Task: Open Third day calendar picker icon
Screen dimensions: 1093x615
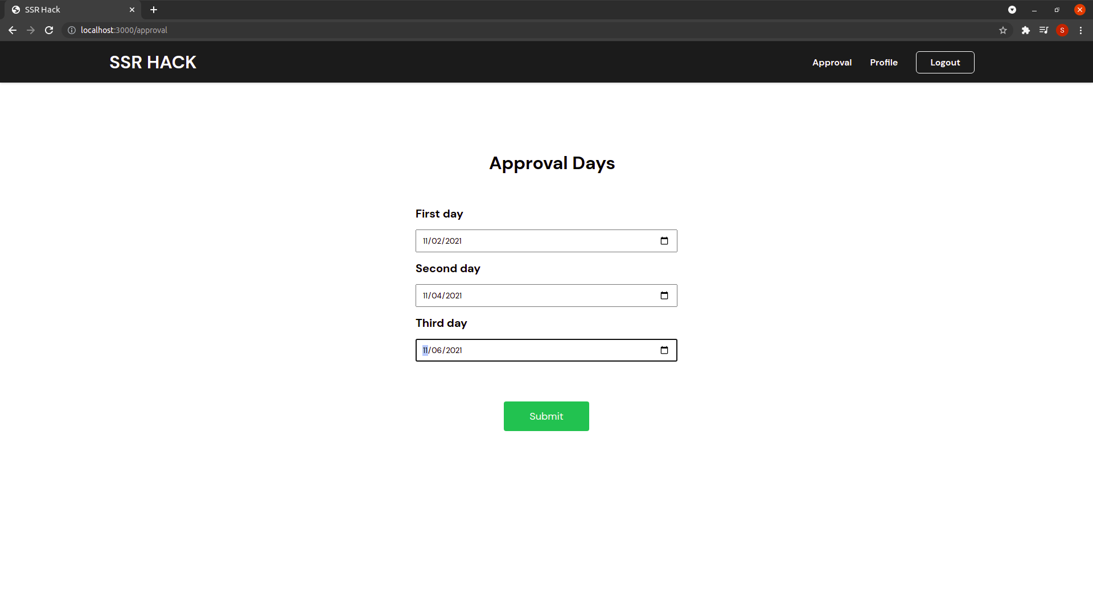Action: (x=664, y=350)
